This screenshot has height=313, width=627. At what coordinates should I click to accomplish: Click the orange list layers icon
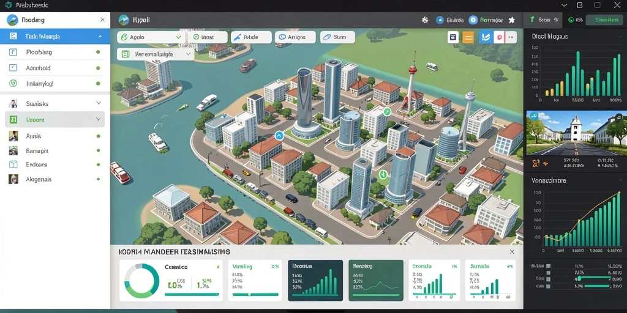pos(468,37)
